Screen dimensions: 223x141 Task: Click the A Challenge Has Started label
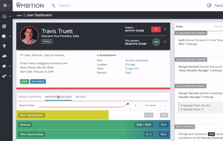(x=190, y=86)
